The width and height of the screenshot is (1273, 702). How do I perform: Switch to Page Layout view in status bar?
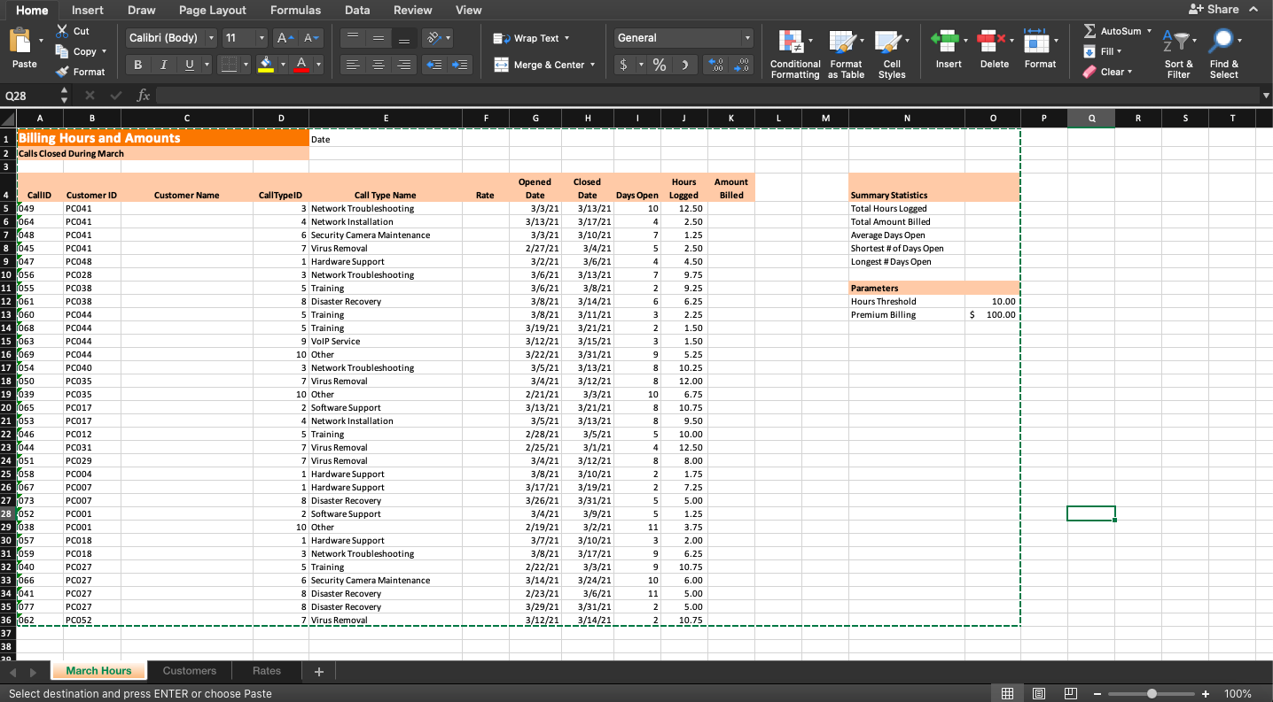[x=1039, y=694]
